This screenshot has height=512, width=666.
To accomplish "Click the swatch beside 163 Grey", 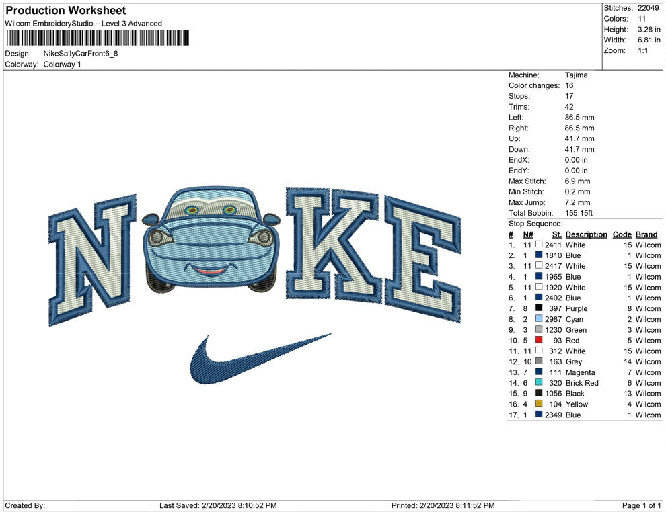I will coord(539,361).
